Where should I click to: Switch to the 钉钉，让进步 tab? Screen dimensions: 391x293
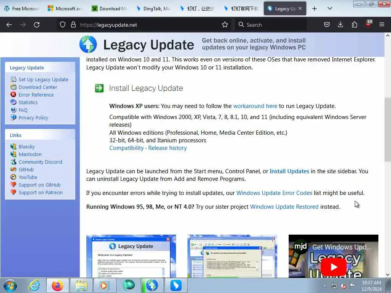tap(197, 9)
